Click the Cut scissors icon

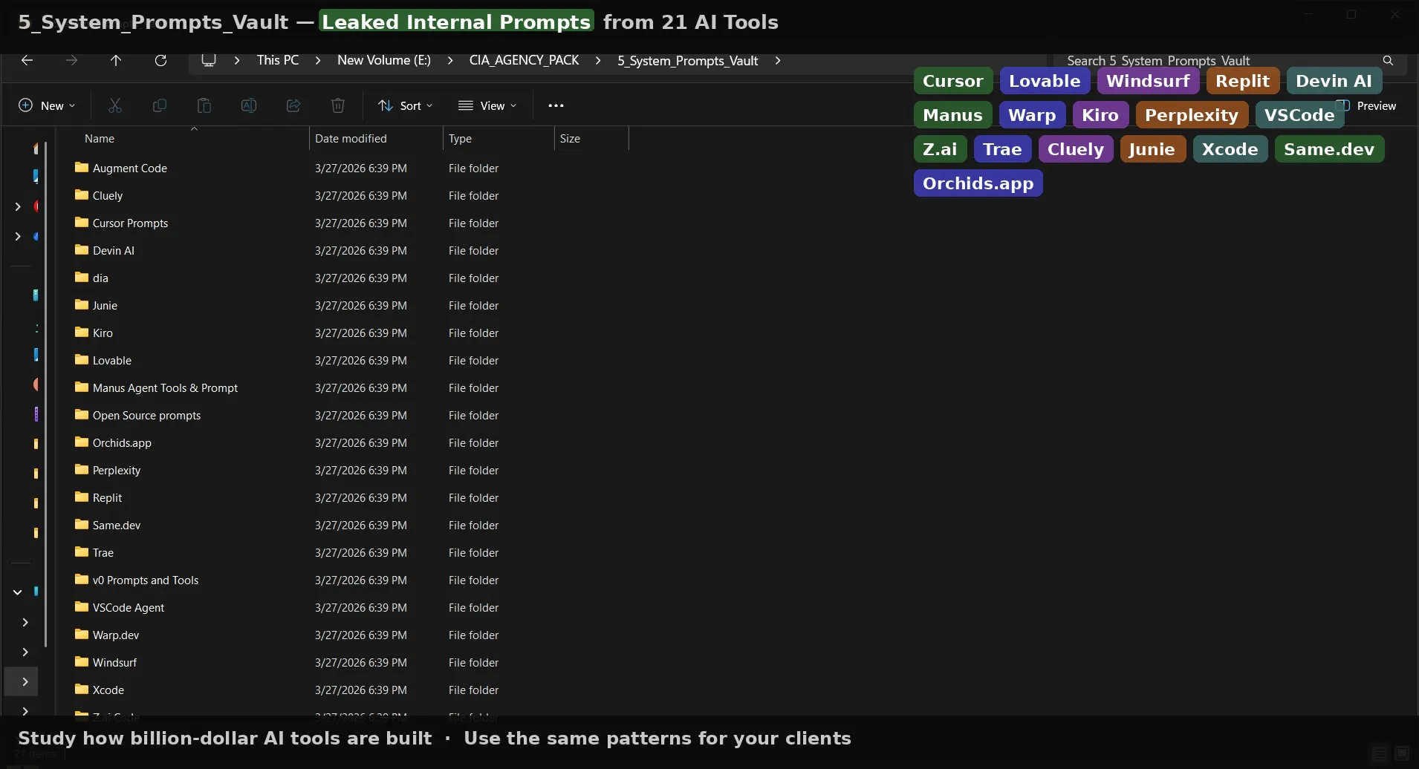[x=115, y=105]
